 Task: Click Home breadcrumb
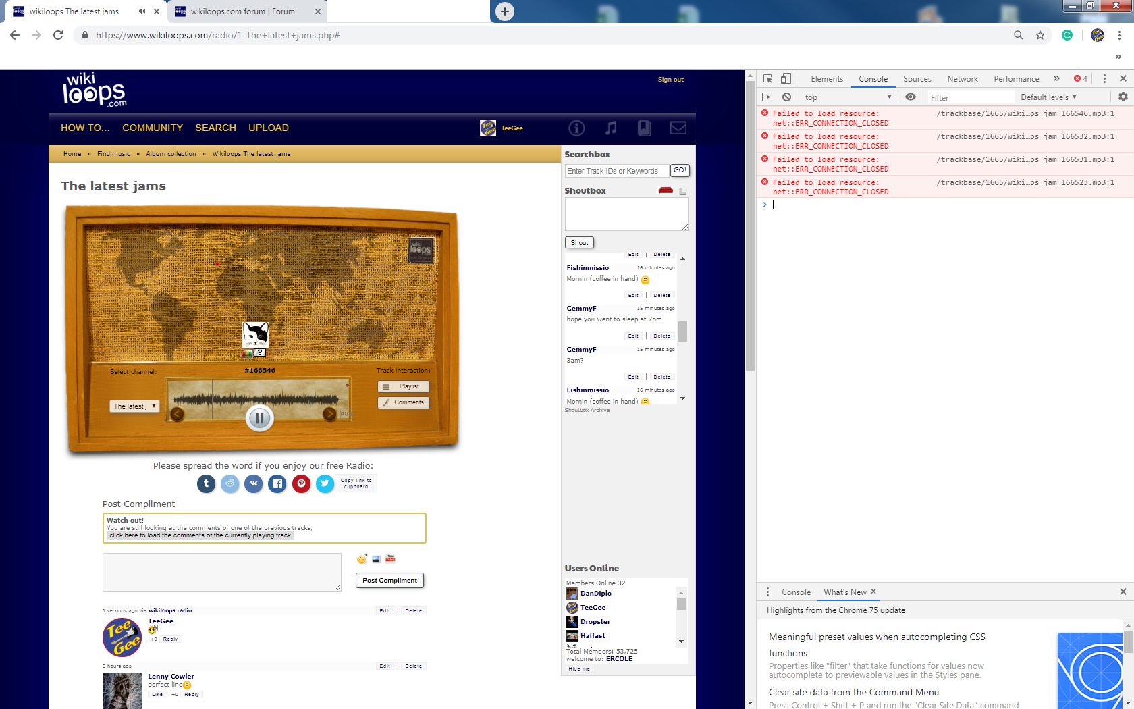[72, 154]
